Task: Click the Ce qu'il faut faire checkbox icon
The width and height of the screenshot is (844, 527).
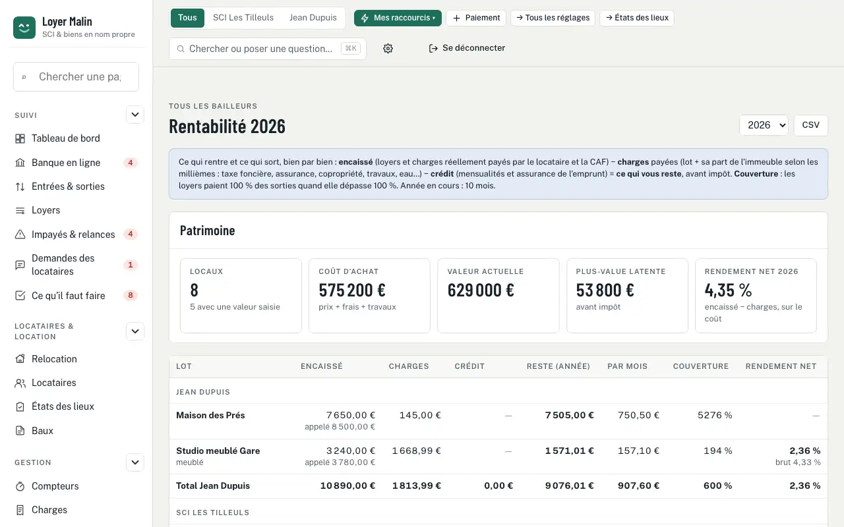Action: pos(20,296)
